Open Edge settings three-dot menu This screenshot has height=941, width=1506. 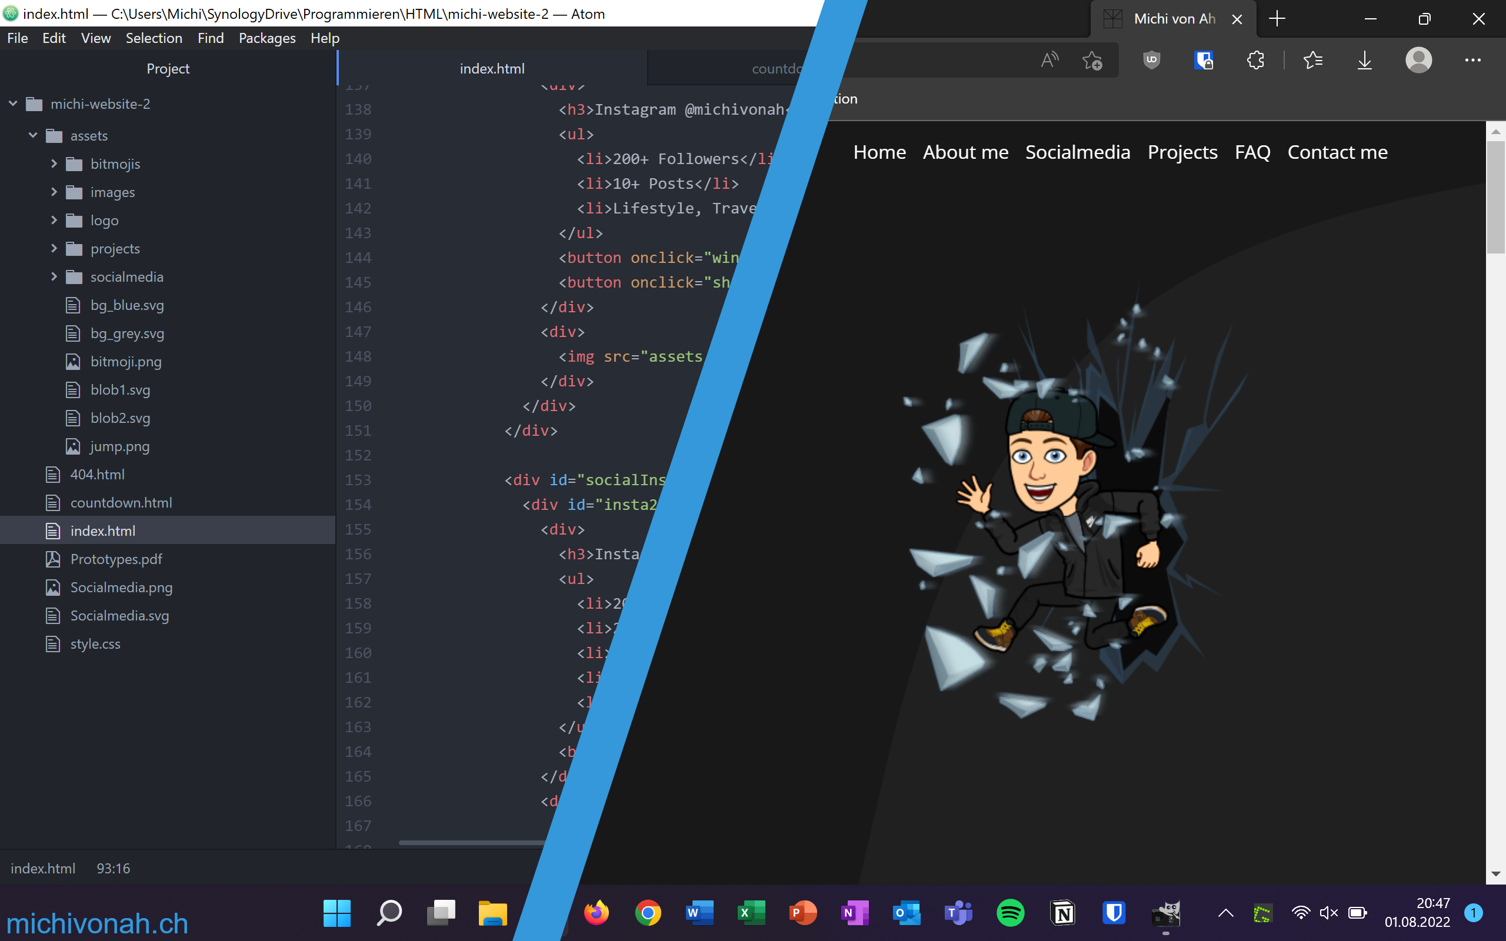click(1472, 61)
